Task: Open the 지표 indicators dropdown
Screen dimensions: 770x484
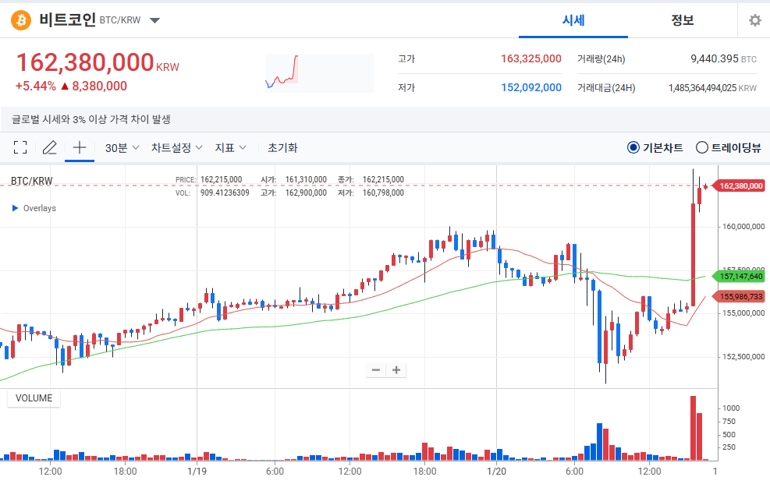Action: coord(230,147)
